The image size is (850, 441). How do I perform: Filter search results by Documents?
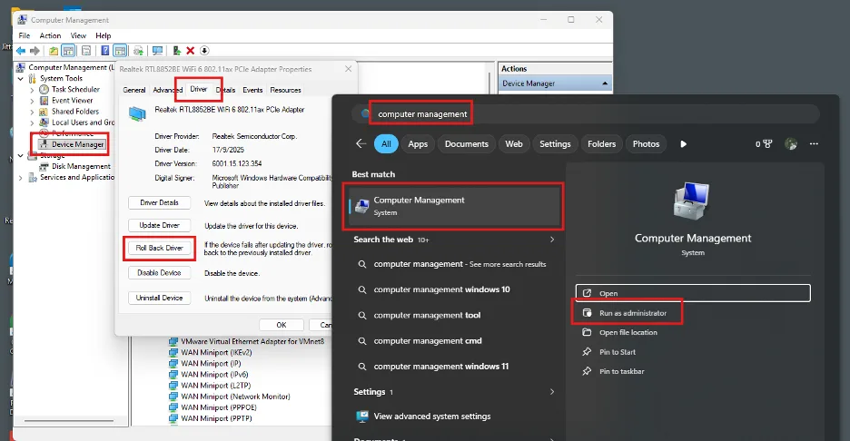(x=467, y=144)
